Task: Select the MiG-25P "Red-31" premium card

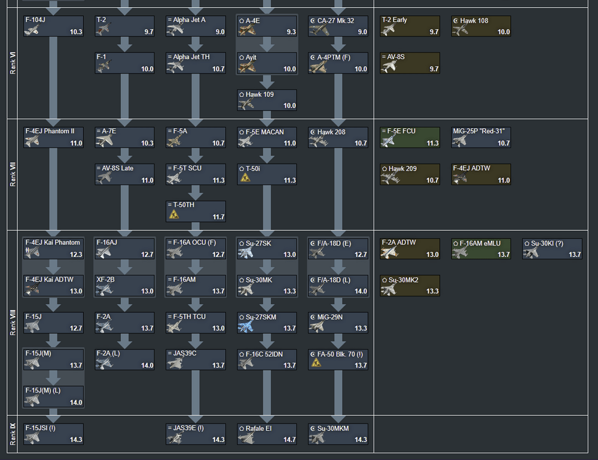Action: coord(481,137)
